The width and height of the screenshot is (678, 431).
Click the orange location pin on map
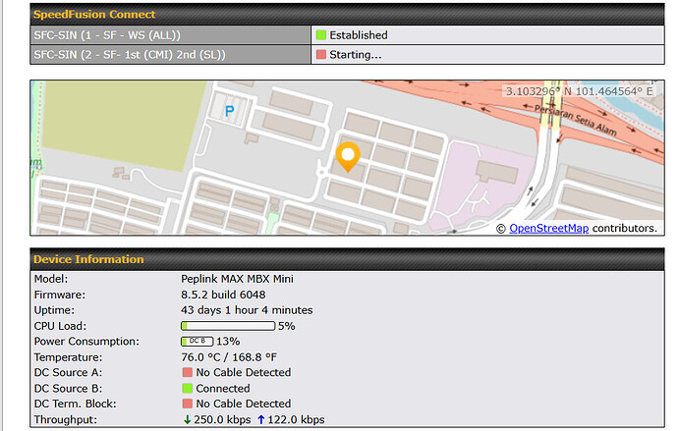tap(348, 157)
